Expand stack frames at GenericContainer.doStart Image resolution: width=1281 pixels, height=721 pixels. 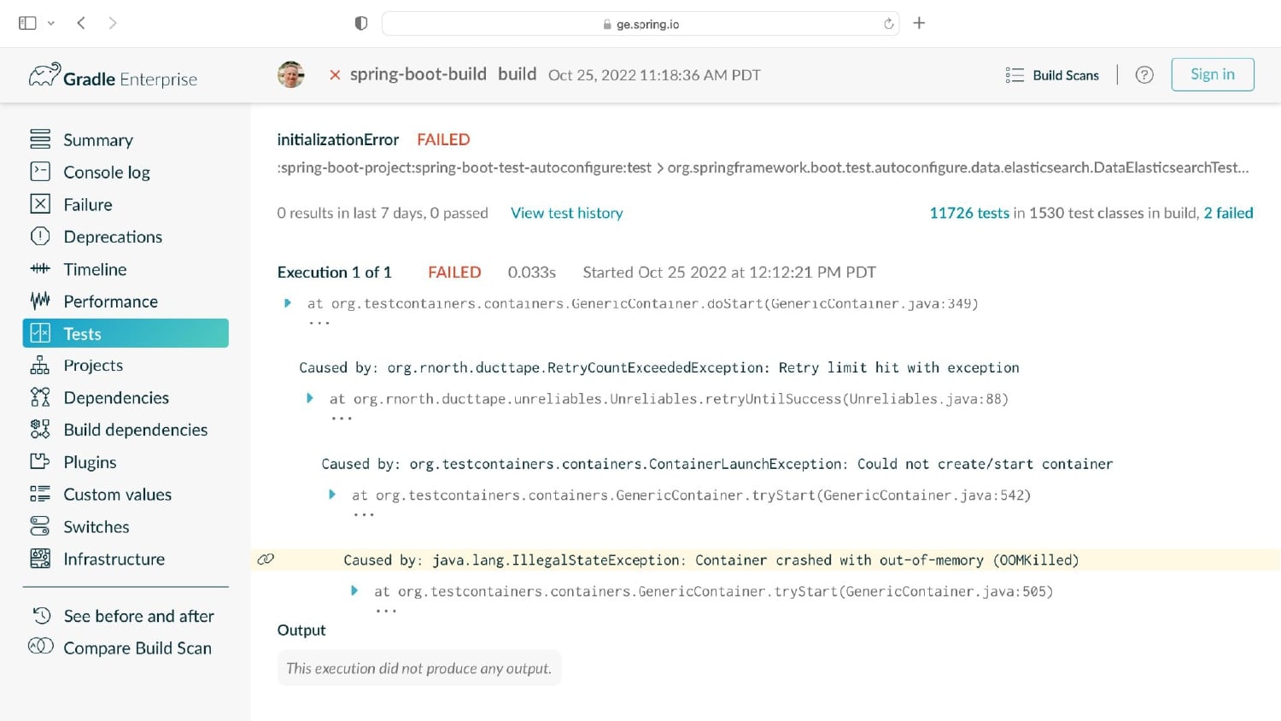click(288, 303)
